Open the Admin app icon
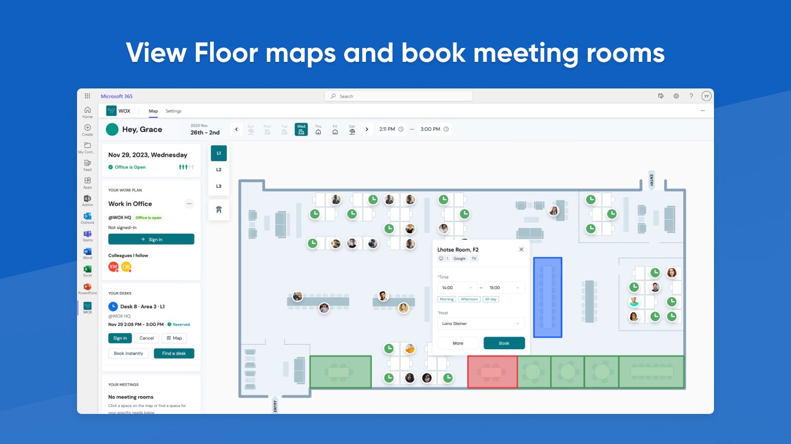Screen dimensions: 791x444 coord(87,201)
